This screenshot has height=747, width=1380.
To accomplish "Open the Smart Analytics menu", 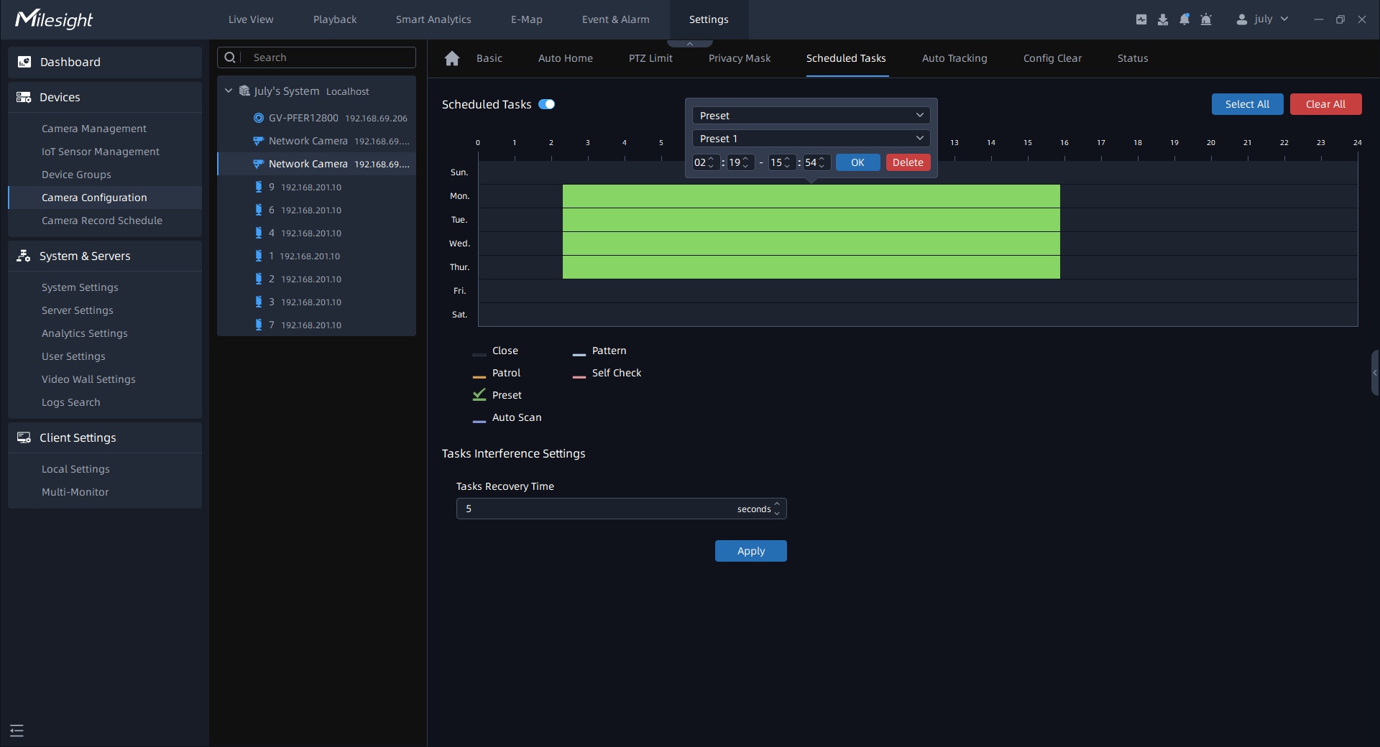I will (x=433, y=19).
